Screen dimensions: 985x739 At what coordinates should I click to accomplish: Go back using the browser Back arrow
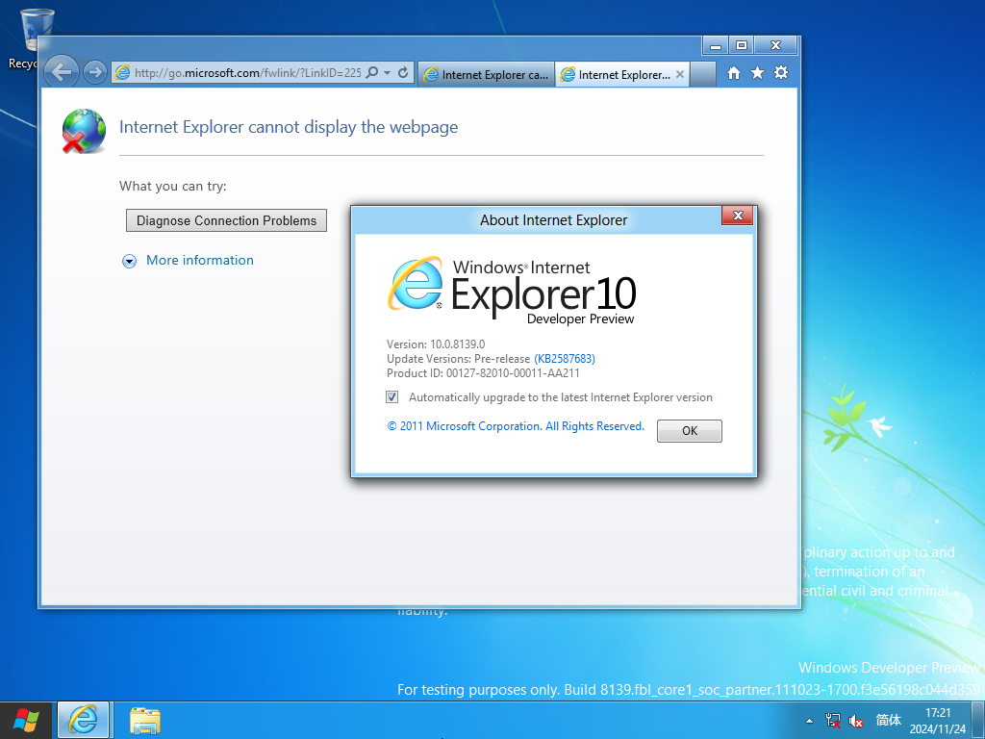coord(62,72)
